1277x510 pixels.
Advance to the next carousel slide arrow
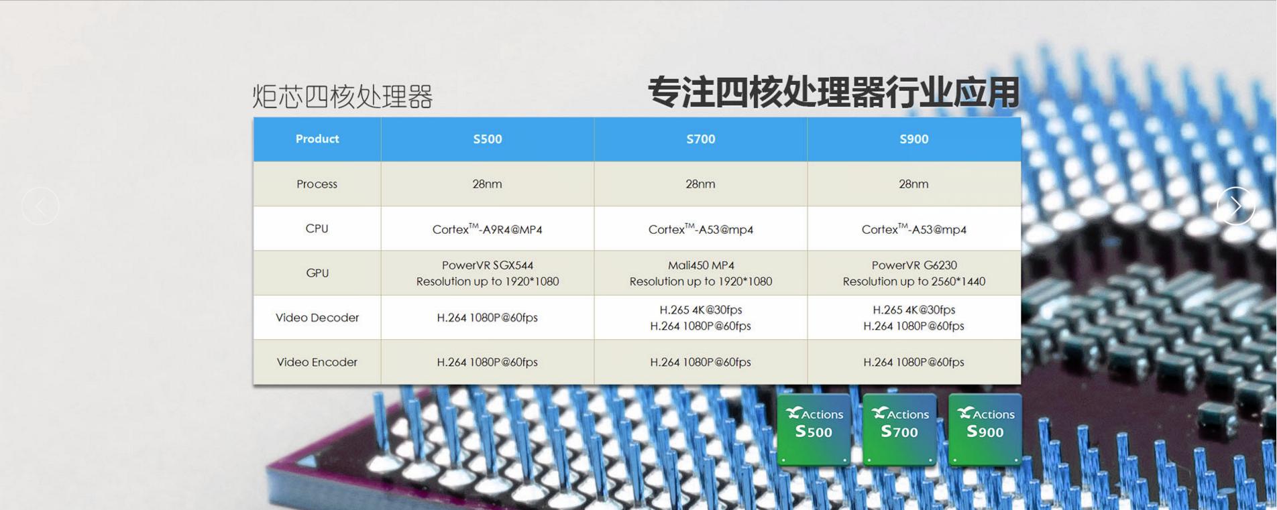point(1235,206)
